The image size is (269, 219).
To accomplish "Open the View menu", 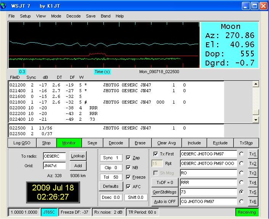I will (x=41, y=16).
